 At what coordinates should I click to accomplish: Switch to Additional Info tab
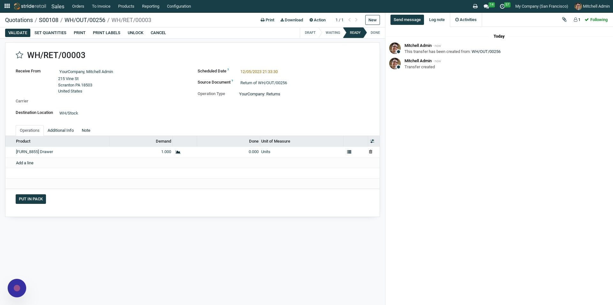pyautogui.click(x=61, y=130)
